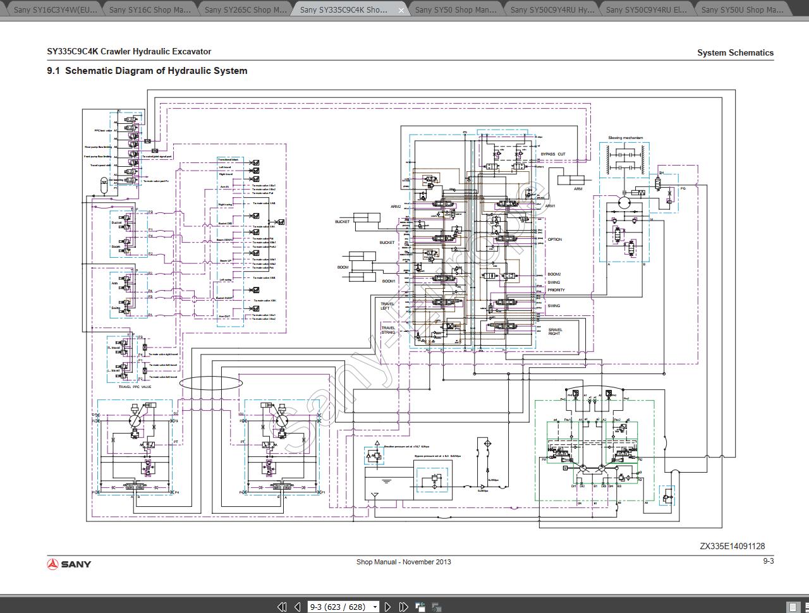Switch to the Sany SY16C3Y4W(EU... tab
The width and height of the screenshot is (809, 613).
[54, 9]
